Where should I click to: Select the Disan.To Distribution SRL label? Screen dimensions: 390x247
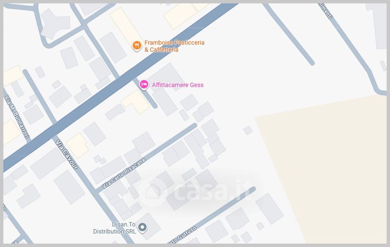coord(115,228)
